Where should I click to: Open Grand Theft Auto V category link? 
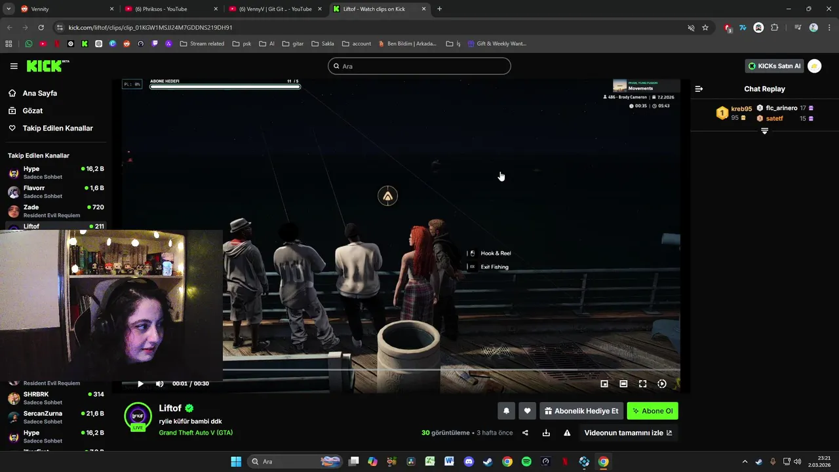tap(196, 433)
